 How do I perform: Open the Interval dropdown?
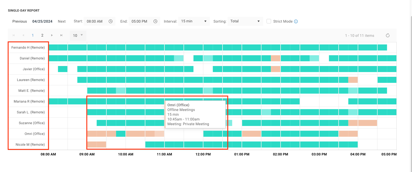click(x=194, y=21)
